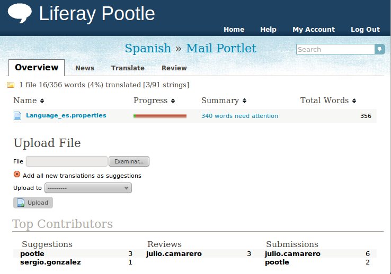The image size is (391, 274).
Task: Sort by Total Words column arrows
Action: [x=354, y=101]
